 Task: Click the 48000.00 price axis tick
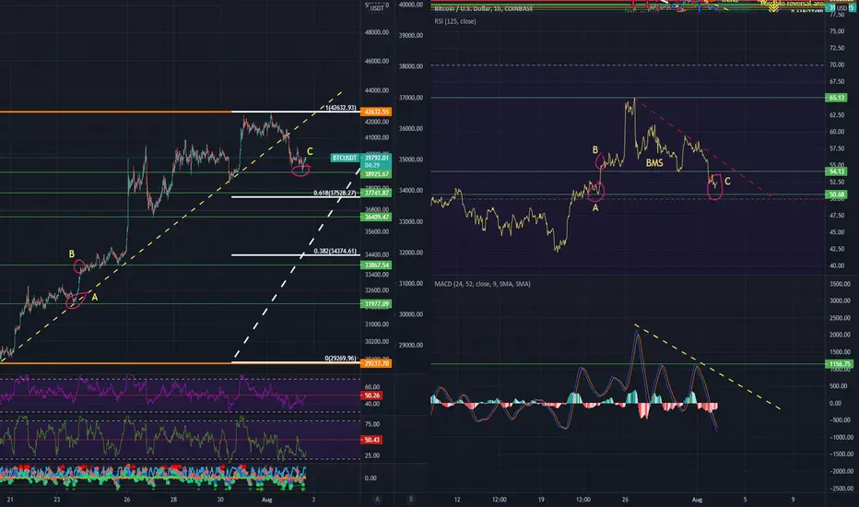[377, 32]
